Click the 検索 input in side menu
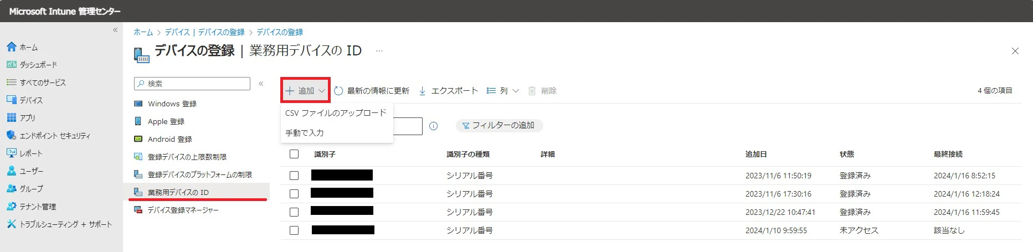Image resolution: width=1033 pixels, height=252 pixels. (x=192, y=84)
